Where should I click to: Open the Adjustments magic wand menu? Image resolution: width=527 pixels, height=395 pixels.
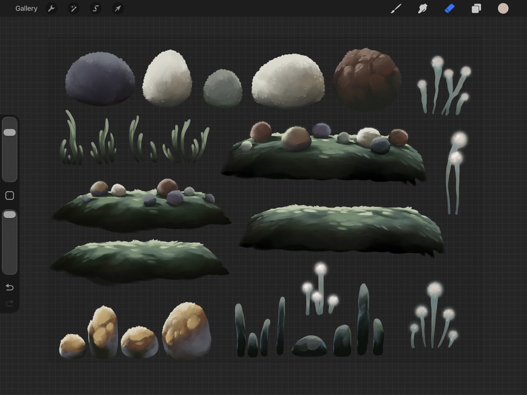tap(73, 9)
